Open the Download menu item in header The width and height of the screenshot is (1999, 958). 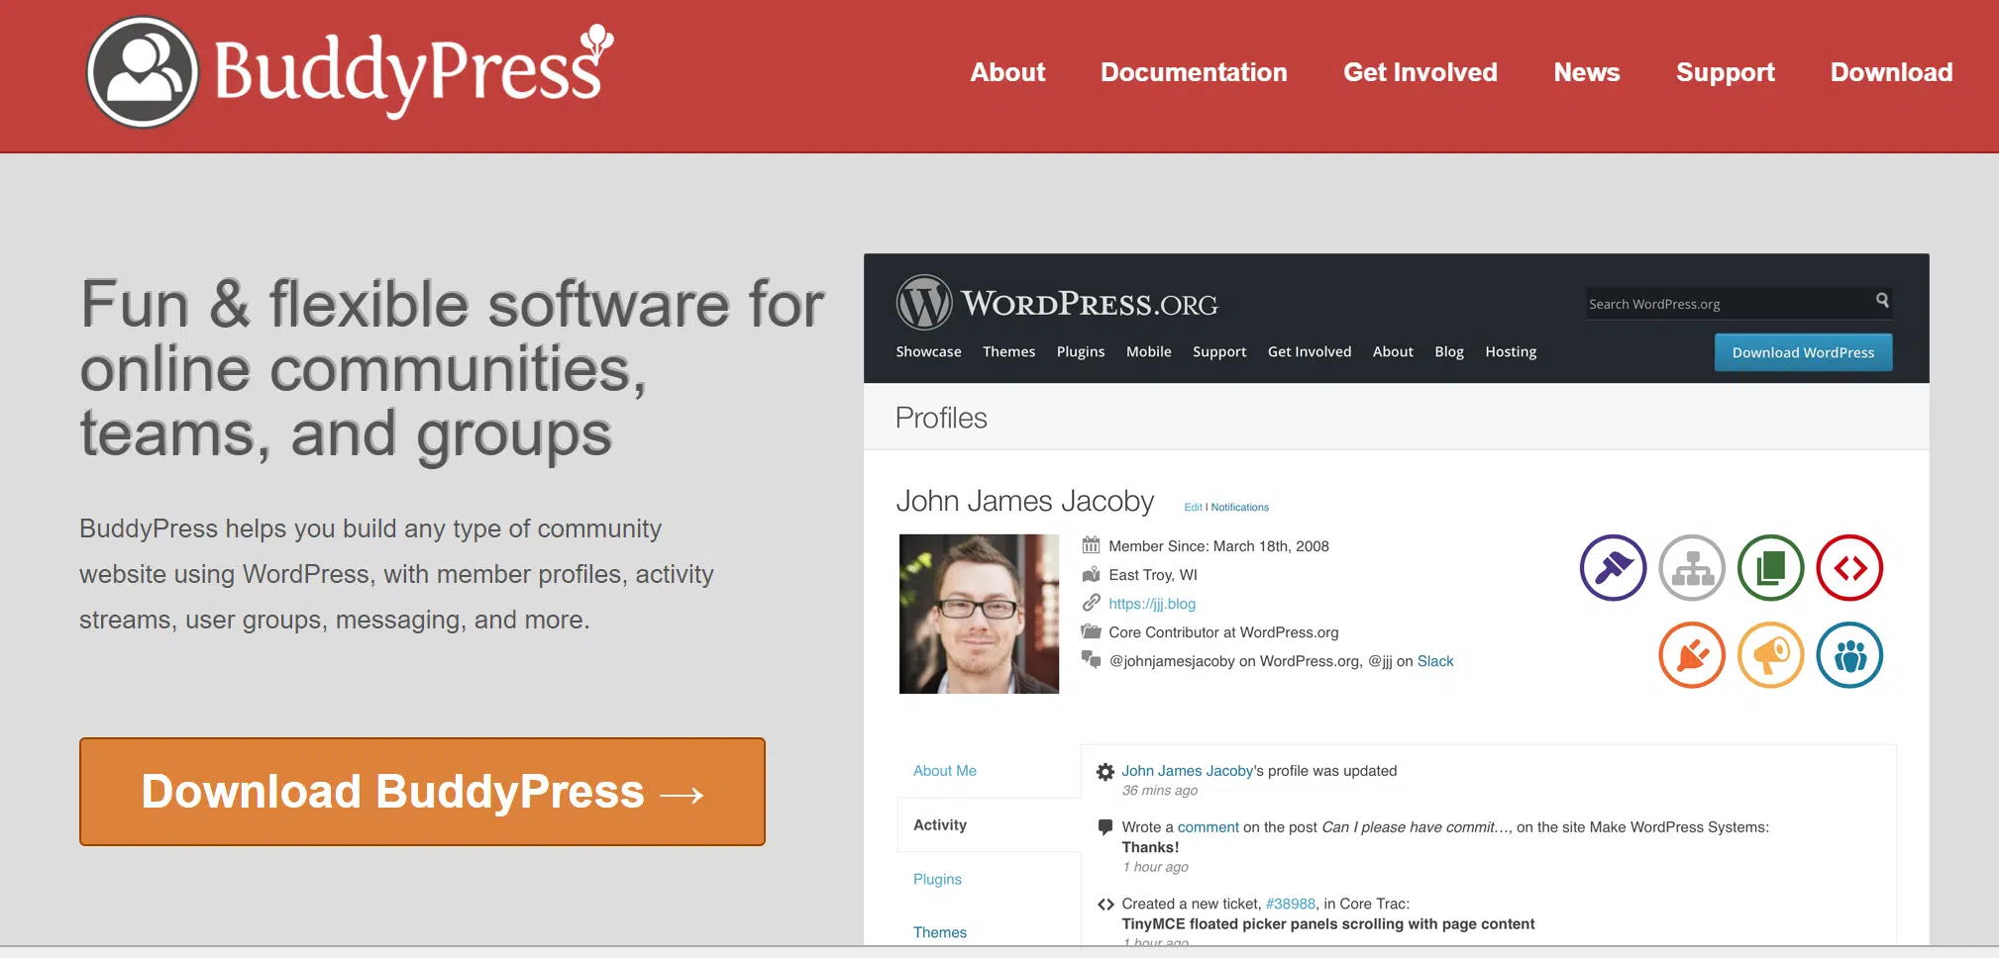point(1891,72)
